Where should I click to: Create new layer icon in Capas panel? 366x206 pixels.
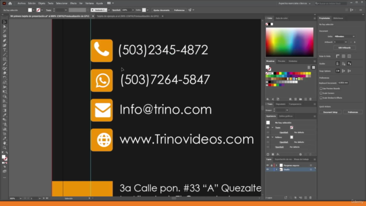click(305, 197)
